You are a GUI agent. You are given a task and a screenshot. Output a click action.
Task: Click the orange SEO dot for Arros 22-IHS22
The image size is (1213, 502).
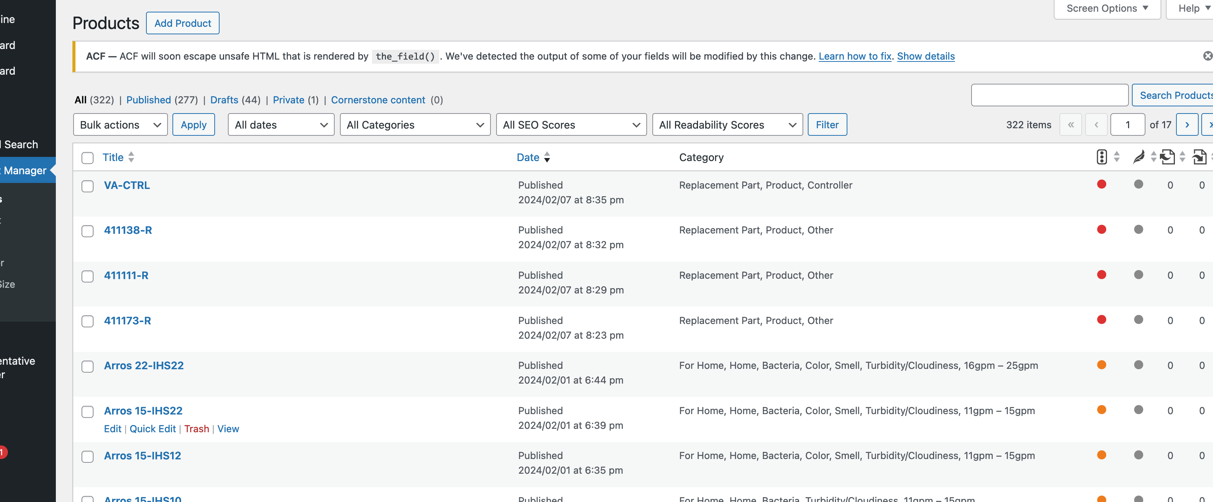[x=1101, y=365]
